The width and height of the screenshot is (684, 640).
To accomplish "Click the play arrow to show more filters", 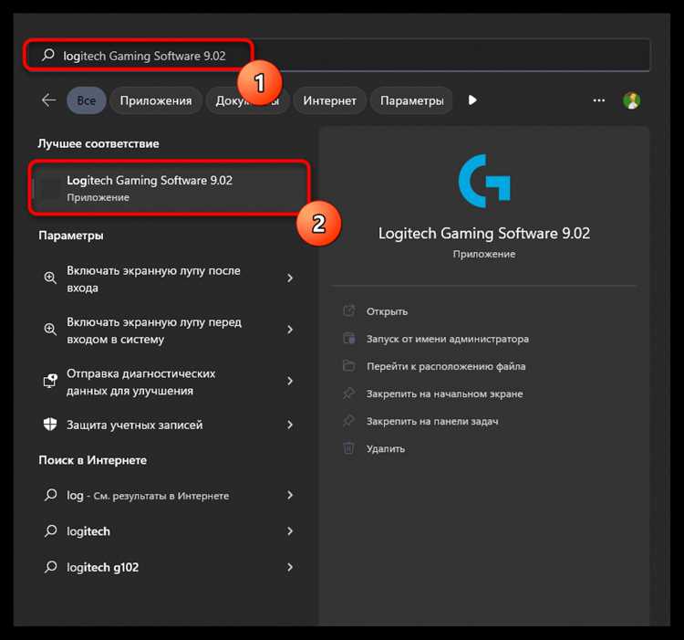I will [x=472, y=100].
